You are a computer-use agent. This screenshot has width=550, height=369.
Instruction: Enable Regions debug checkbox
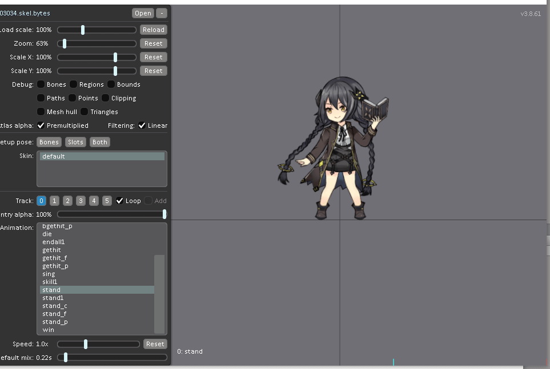[73, 84]
